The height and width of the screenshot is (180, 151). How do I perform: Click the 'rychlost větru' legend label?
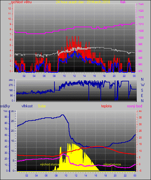click(21, 2)
